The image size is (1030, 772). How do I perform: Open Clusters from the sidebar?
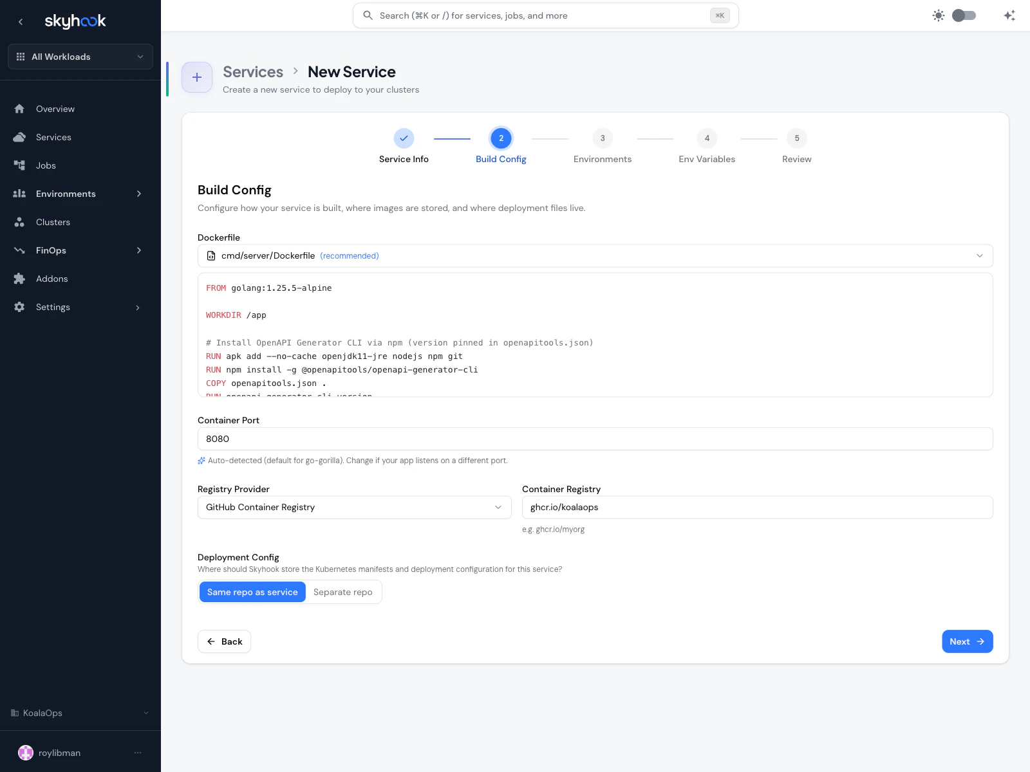(53, 221)
